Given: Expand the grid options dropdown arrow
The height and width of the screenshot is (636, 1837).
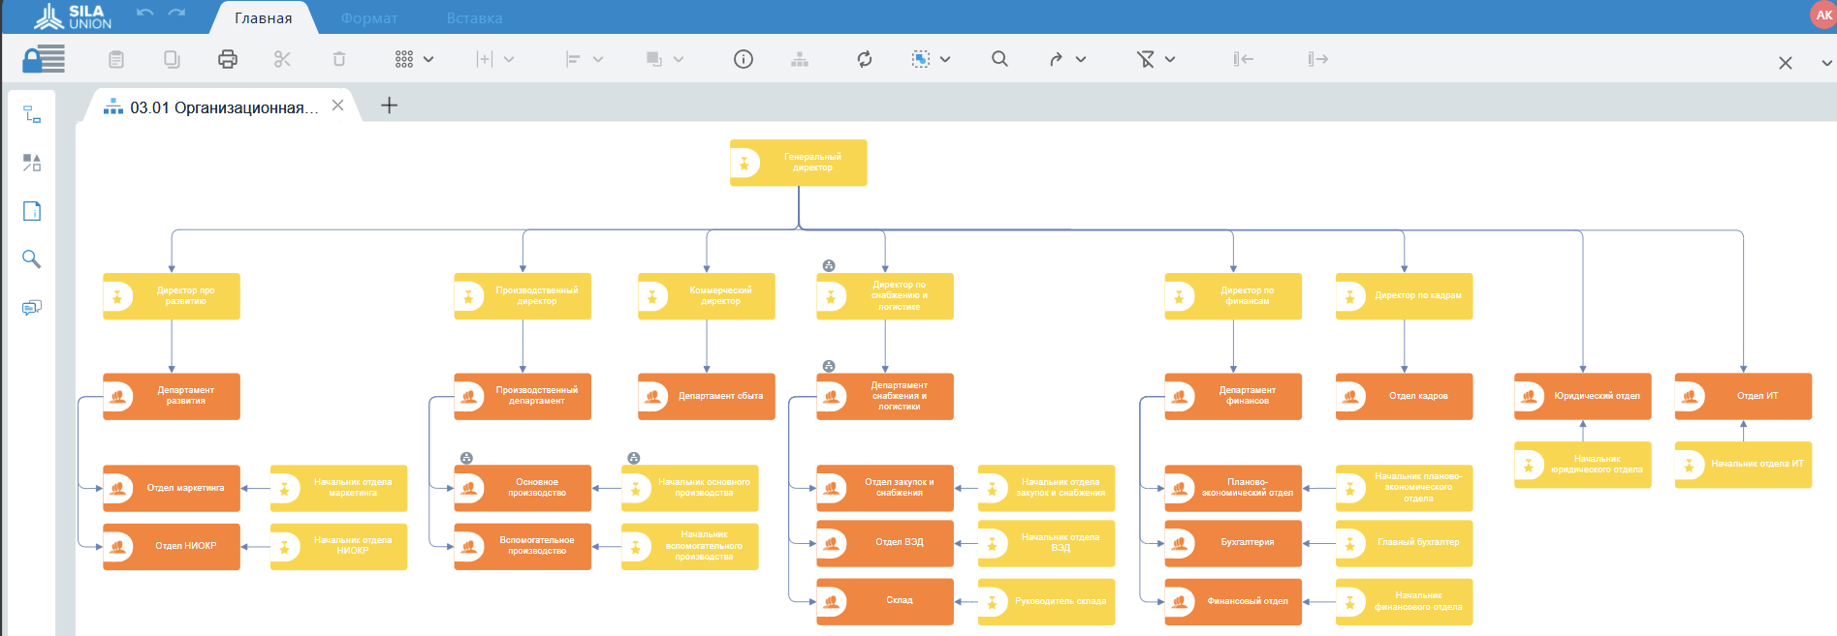Looking at the screenshot, I should pyautogui.click(x=428, y=59).
